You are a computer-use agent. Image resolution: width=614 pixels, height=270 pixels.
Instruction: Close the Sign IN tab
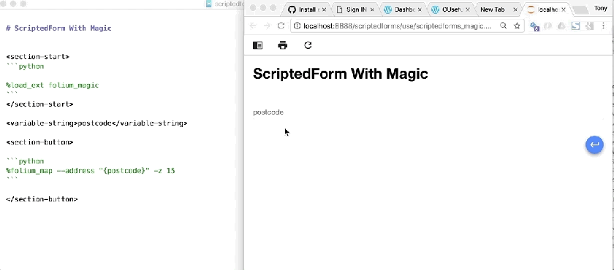(x=372, y=9)
